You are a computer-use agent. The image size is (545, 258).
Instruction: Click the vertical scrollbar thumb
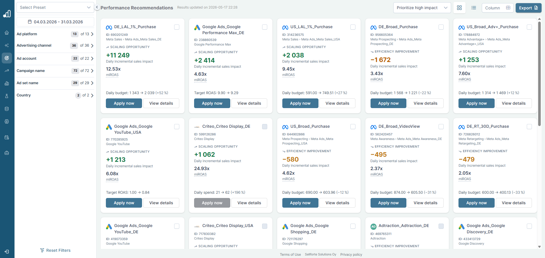pos(539,74)
